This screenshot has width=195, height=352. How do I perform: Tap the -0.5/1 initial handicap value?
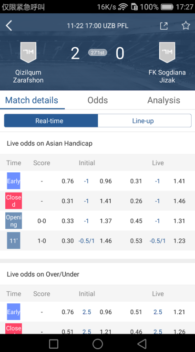[x=86, y=241]
